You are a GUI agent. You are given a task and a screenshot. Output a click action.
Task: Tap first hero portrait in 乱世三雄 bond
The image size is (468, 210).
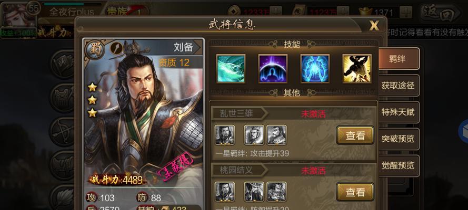coord(224,135)
